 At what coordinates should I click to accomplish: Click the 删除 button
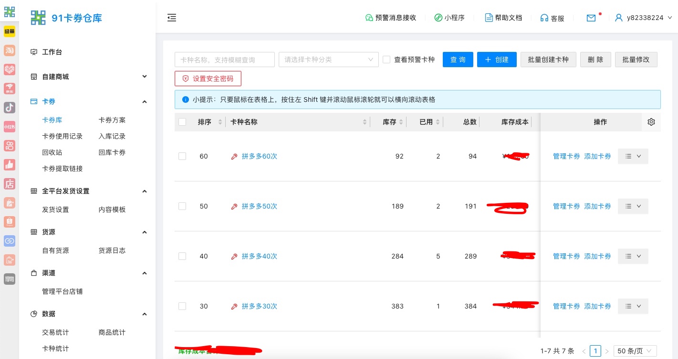click(595, 60)
